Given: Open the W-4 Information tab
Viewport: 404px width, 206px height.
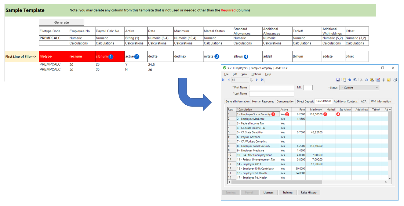Looking at the screenshot, I should (x=381, y=101).
